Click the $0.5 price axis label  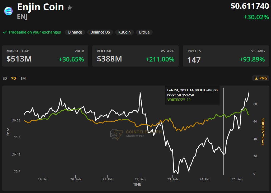pos(17,137)
